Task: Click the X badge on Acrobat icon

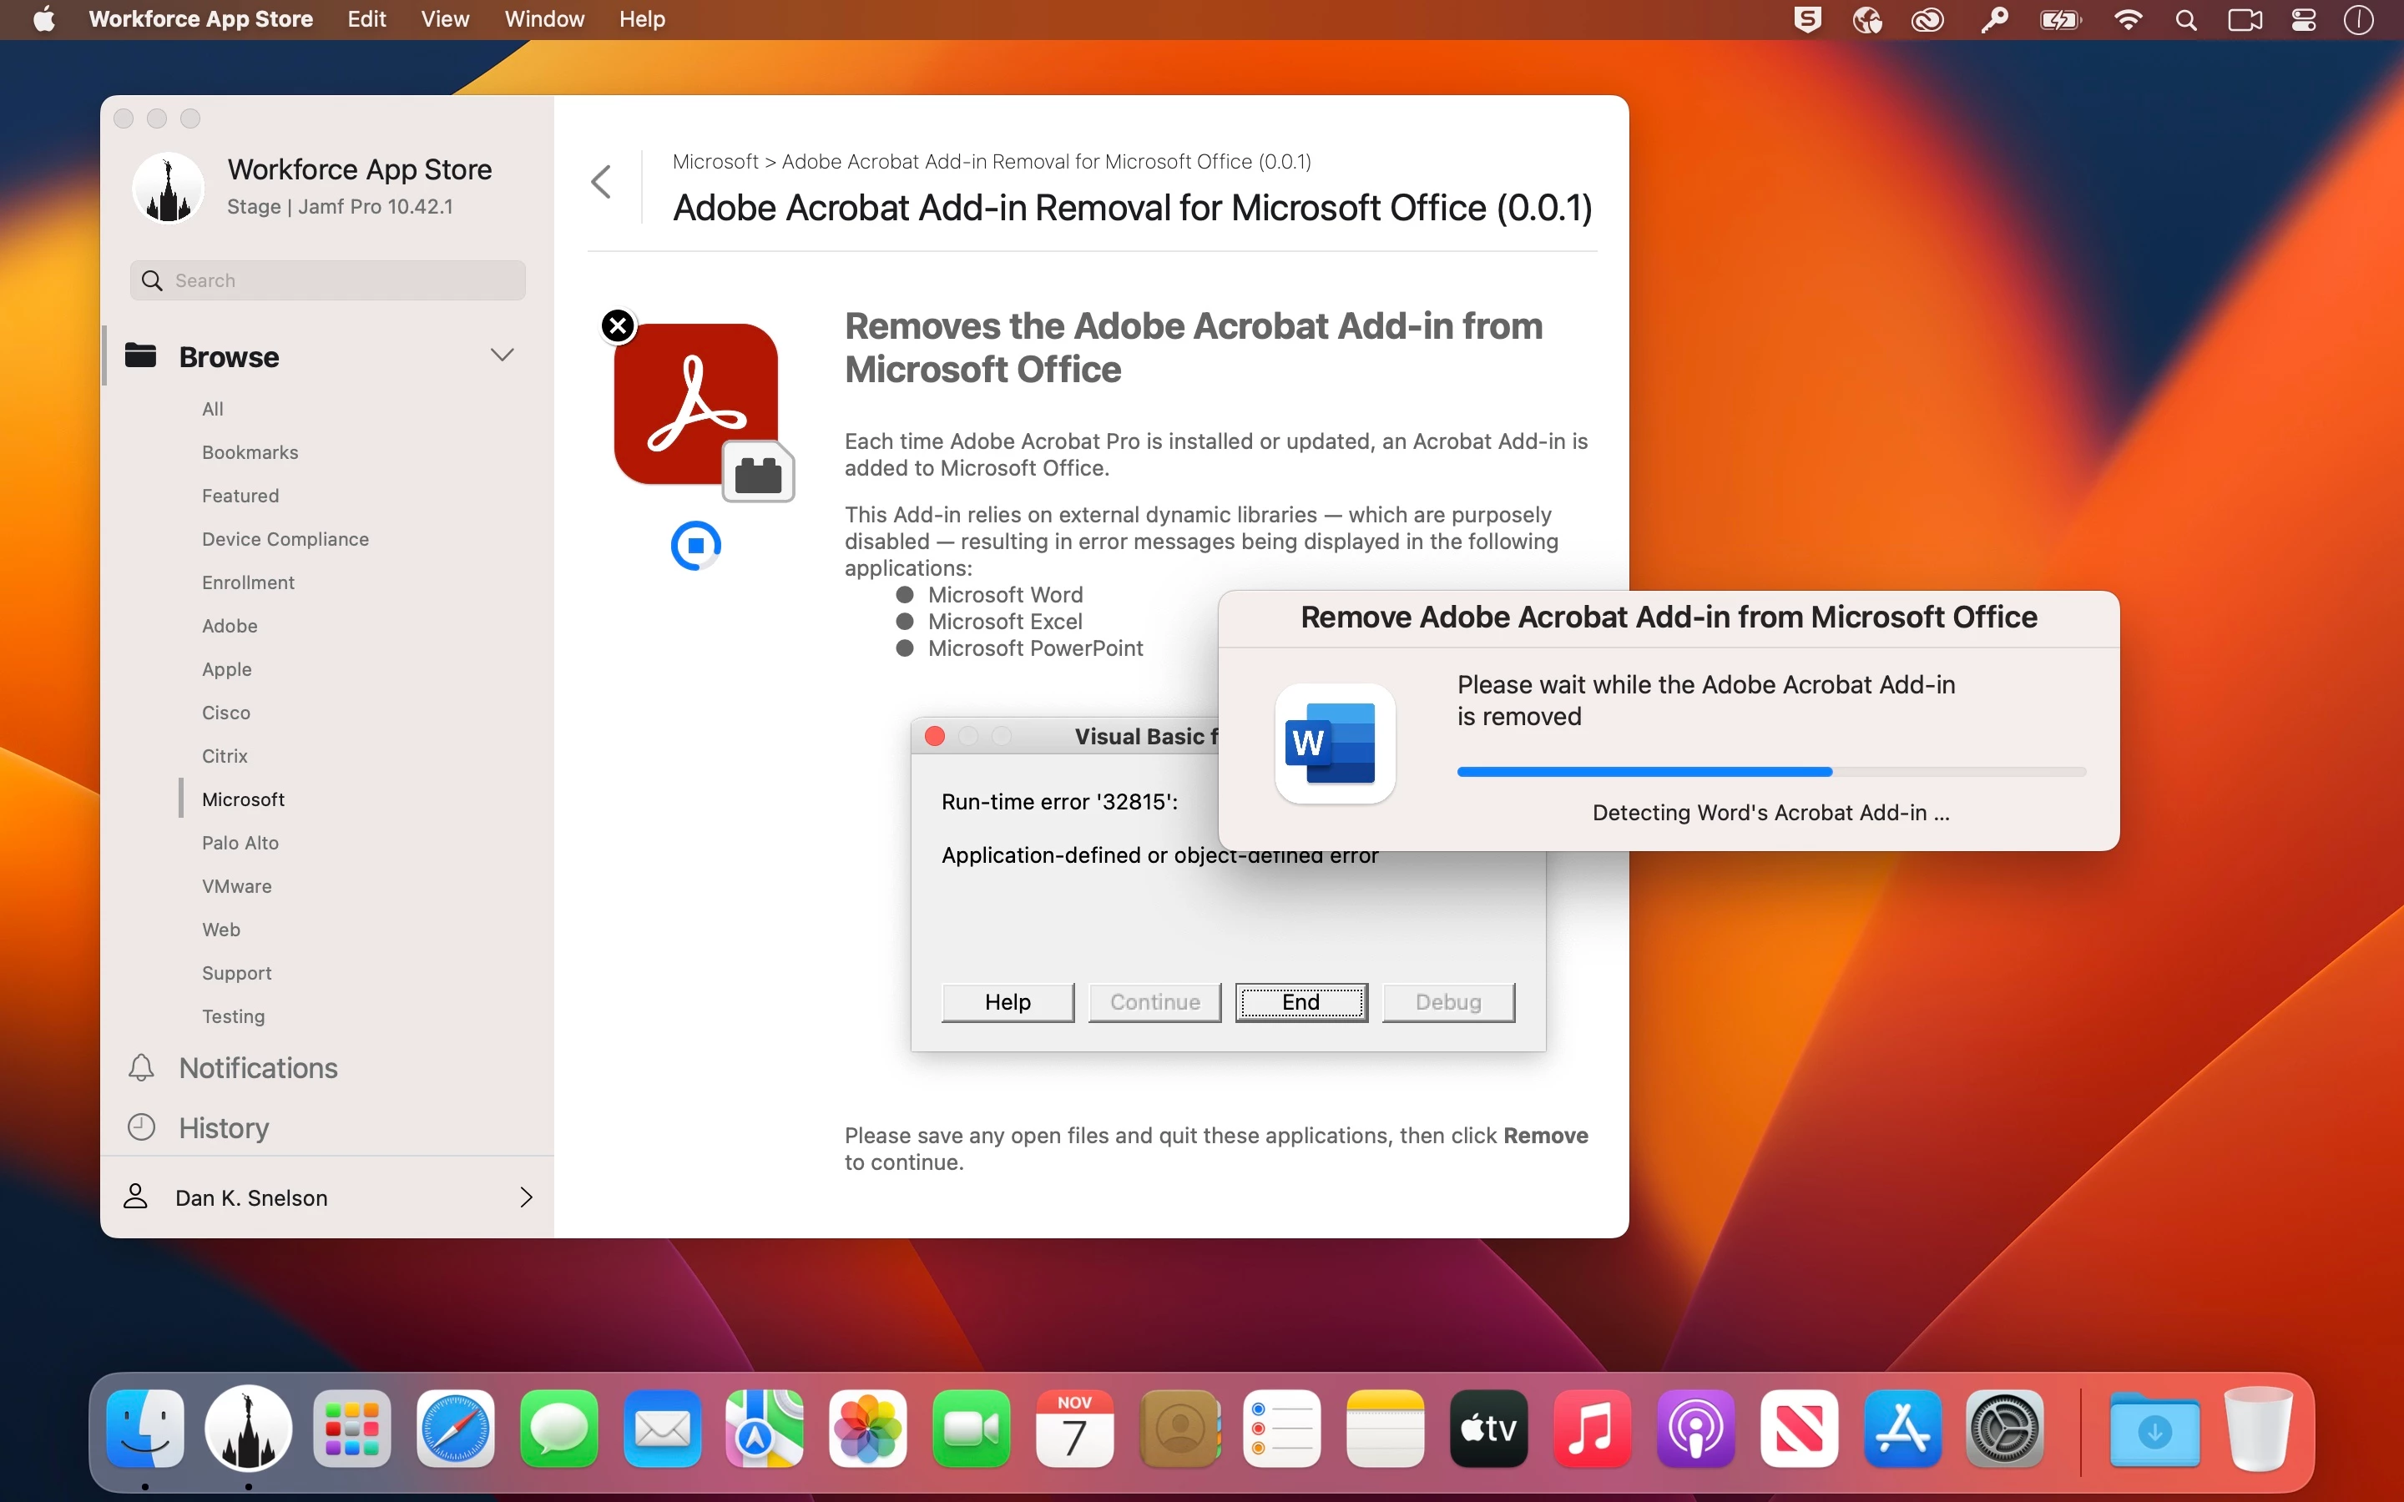Action: [x=618, y=325]
